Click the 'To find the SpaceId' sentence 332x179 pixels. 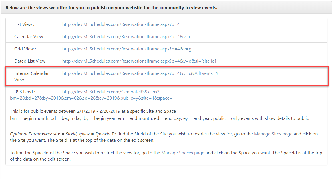click(166, 156)
